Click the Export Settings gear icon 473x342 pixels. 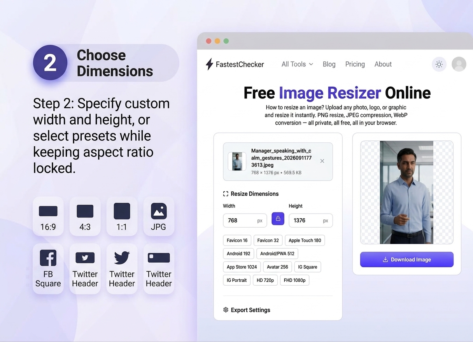click(x=226, y=310)
